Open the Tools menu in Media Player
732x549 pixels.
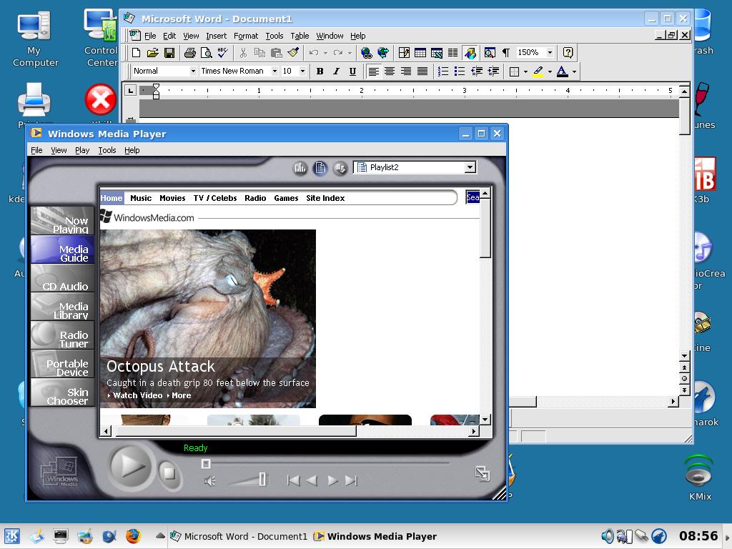[x=107, y=150]
